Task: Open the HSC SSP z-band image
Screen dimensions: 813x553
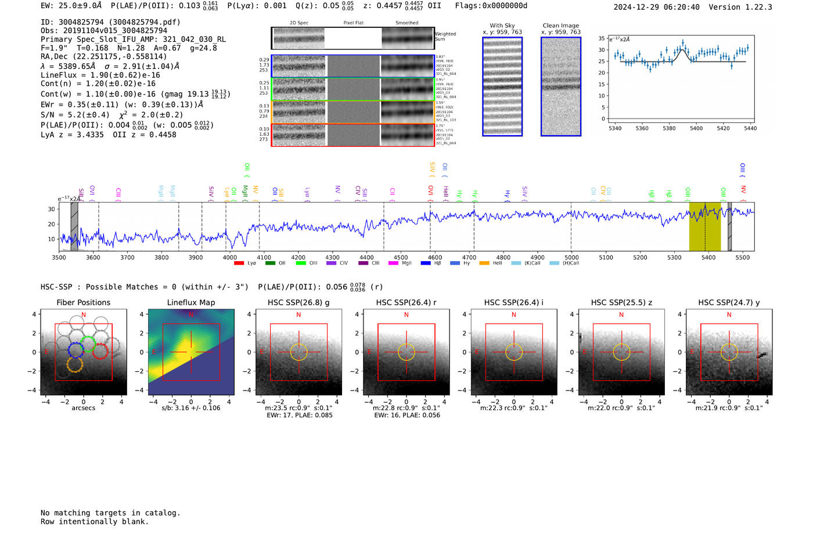Action: (x=621, y=352)
